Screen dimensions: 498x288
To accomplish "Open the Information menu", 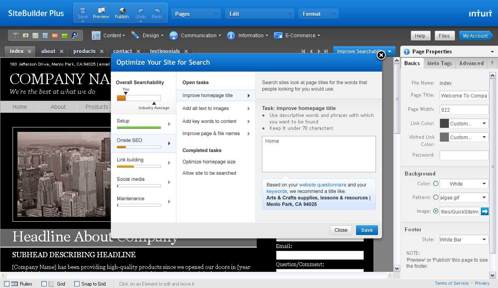I will pyautogui.click(x=247, y=36).
